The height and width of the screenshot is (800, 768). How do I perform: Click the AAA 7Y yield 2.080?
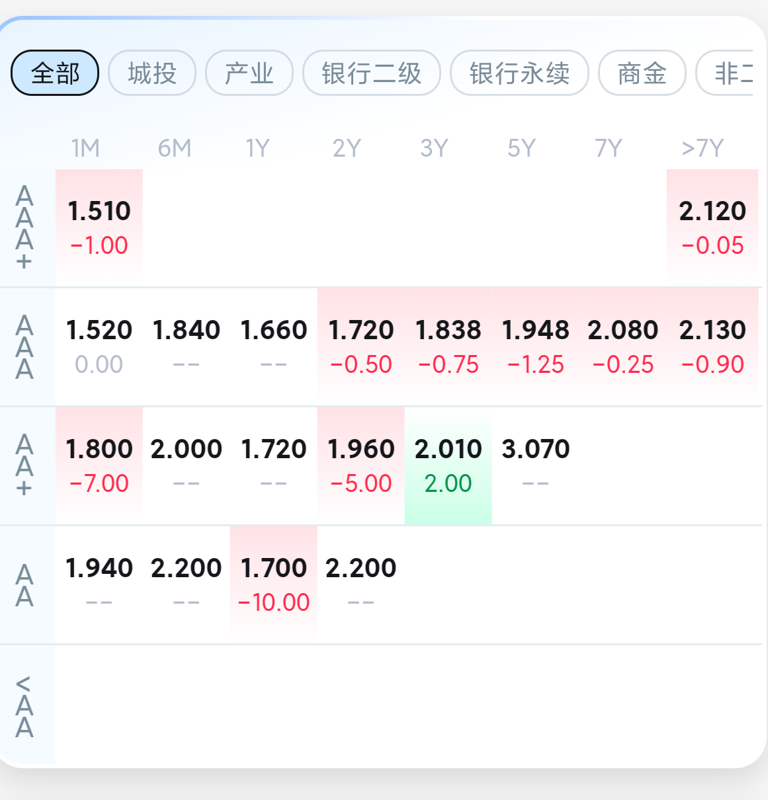coord(623,346)
